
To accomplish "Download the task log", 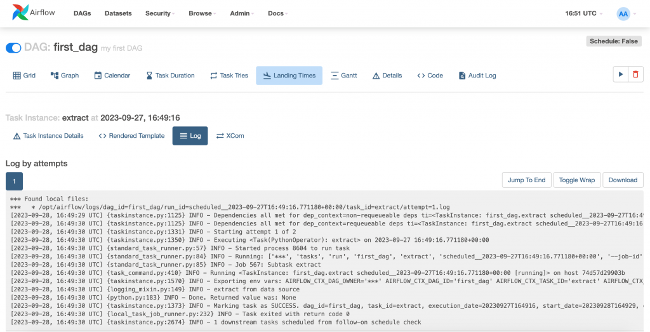I will point(623,180).
